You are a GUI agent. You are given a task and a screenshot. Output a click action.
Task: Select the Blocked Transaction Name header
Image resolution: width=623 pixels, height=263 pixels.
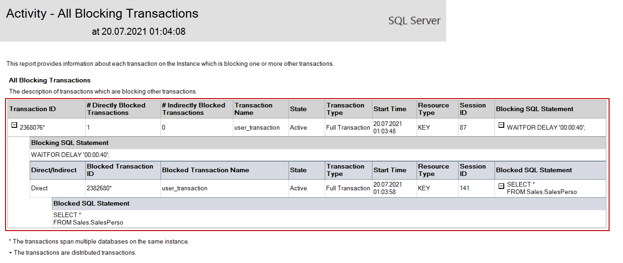pos(206,170)
